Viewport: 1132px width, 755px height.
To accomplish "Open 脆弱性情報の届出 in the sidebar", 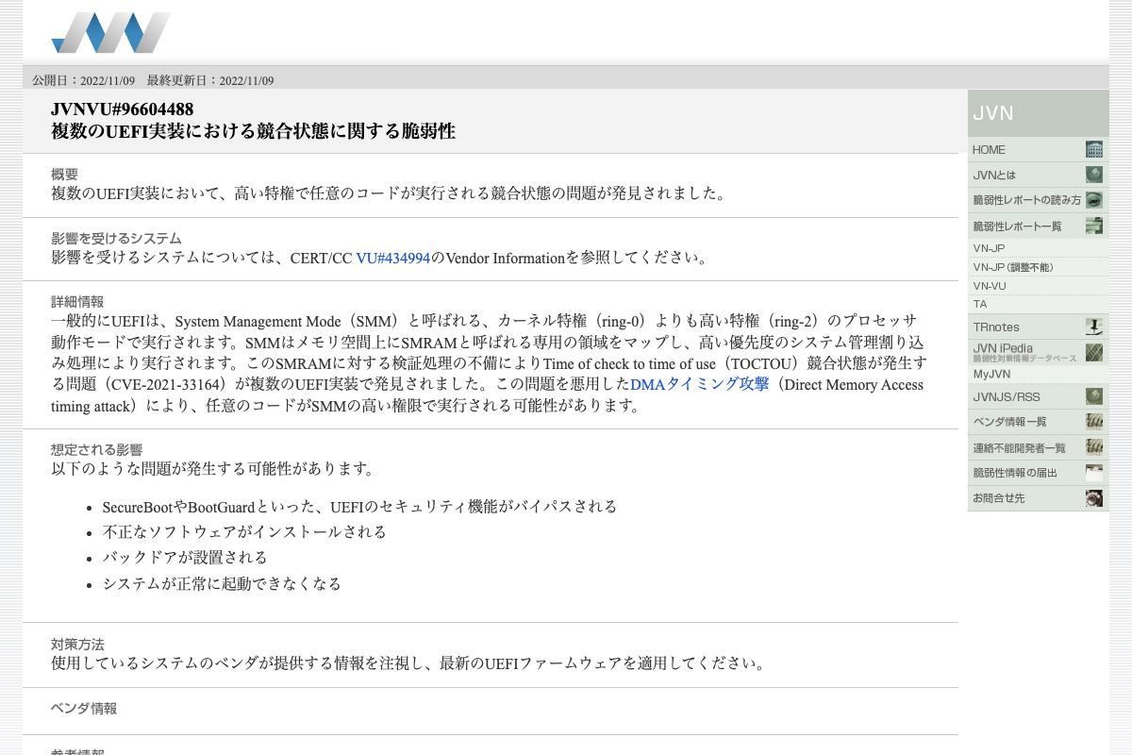I will click(1038, 473).
